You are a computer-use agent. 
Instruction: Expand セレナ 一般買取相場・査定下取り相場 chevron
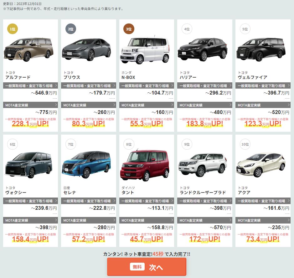pos(114,201)
